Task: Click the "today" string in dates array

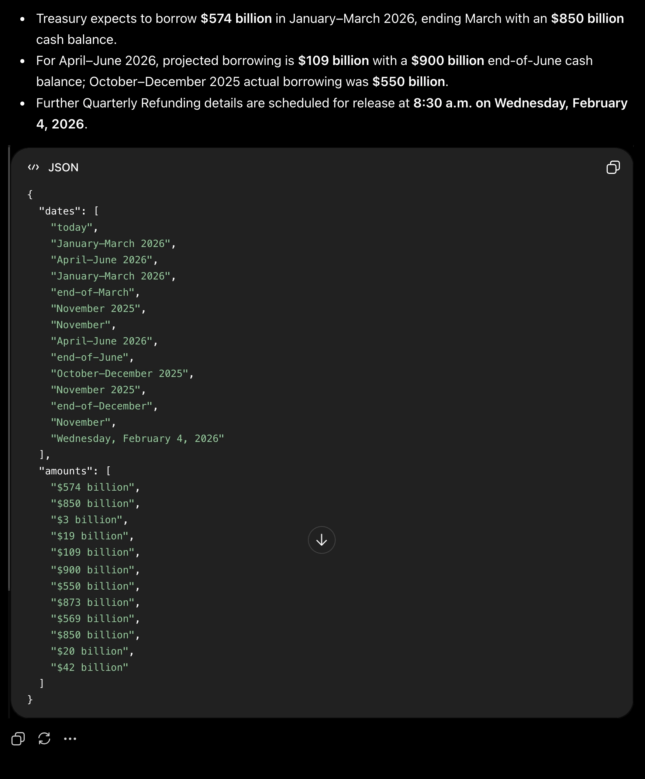Action: click(72, 227)
